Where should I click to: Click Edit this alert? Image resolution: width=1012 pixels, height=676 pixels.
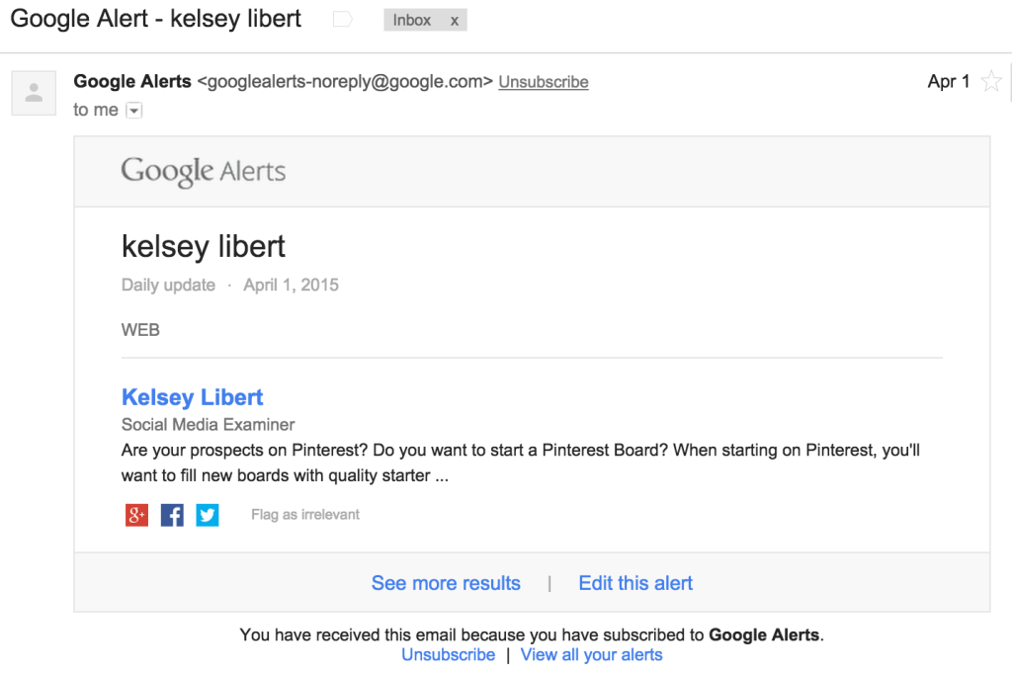(635, 583)
